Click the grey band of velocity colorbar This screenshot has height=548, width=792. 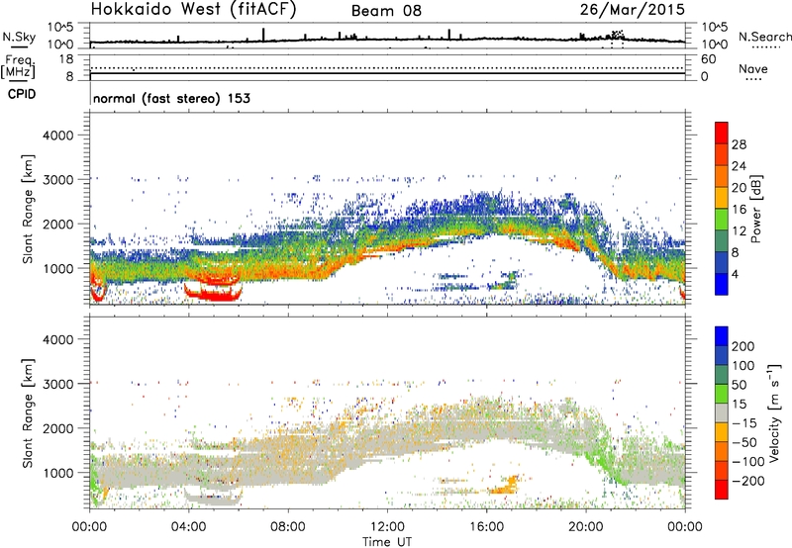[x=722, y=412]
